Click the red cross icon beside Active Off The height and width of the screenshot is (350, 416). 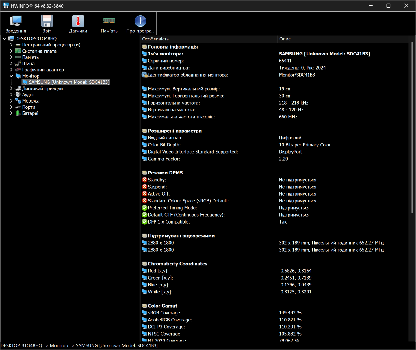(x=144, y=194)
